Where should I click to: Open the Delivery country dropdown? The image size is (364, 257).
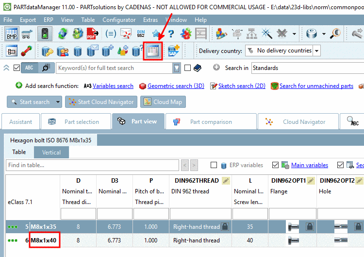click(x=317, y=51)
